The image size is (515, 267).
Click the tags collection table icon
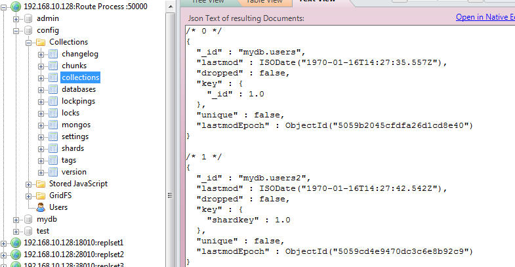point(53,160)
